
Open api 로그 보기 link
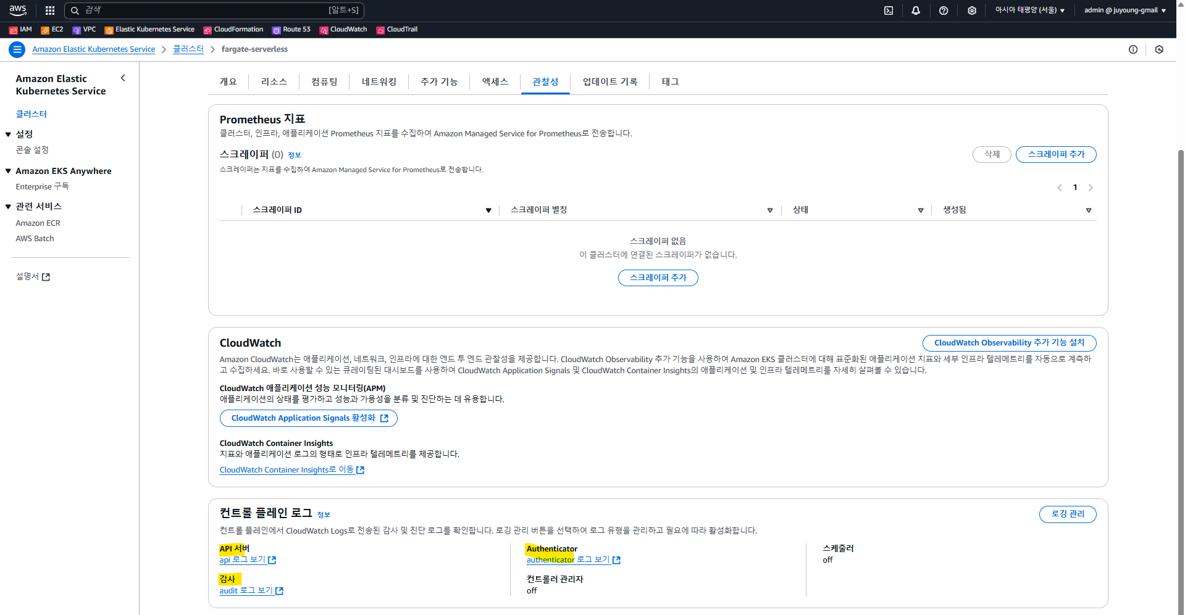[248, 560]
